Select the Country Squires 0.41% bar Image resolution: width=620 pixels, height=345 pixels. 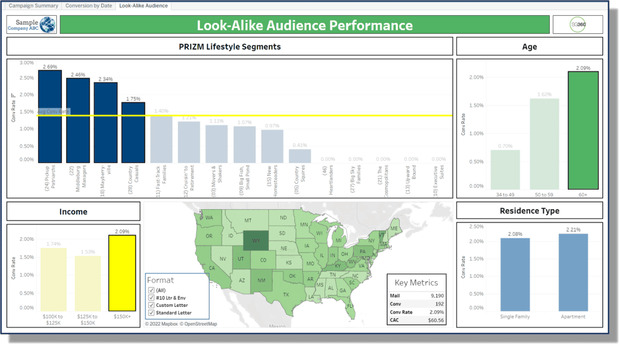click(300, 156)
